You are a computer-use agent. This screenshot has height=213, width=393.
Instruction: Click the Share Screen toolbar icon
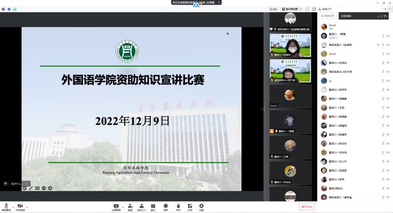116,207
